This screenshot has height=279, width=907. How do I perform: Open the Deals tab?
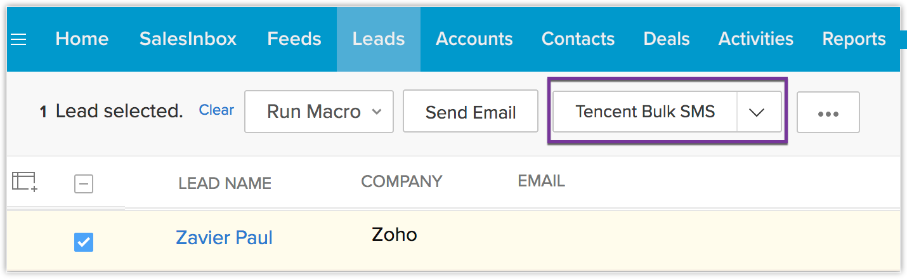point(666,39)
